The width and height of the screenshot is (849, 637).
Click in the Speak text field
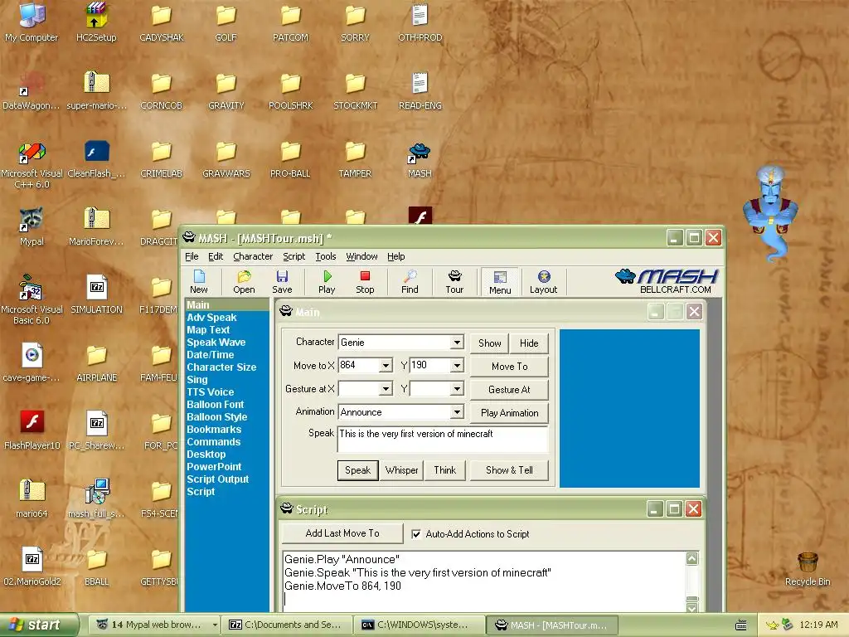click(443, 440)
